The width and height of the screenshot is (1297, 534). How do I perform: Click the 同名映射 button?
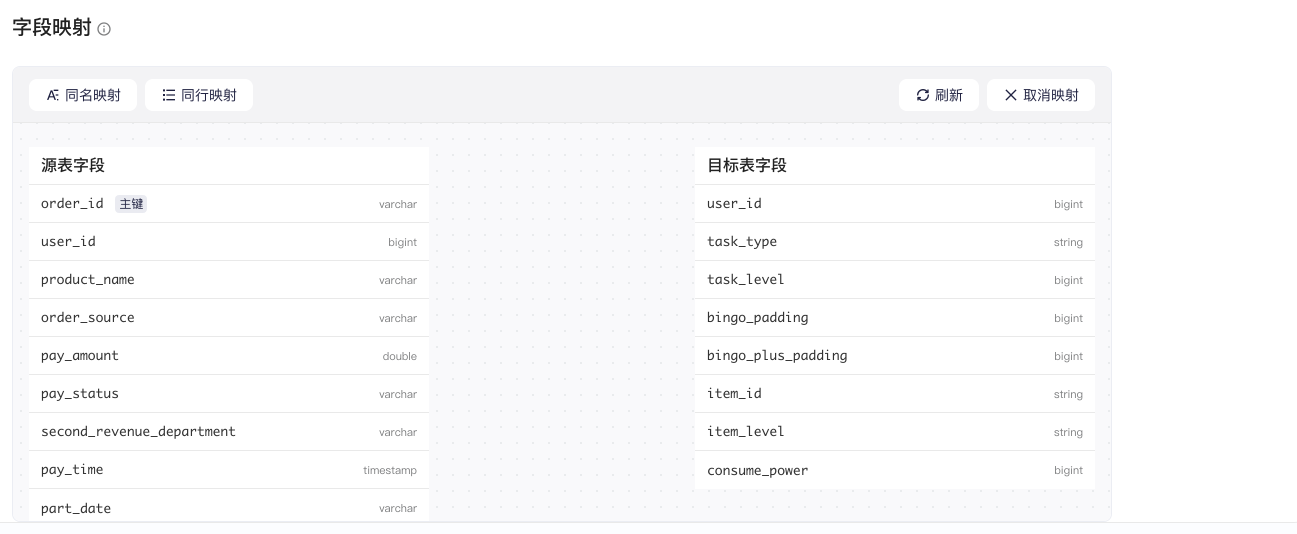pos(83,95)
